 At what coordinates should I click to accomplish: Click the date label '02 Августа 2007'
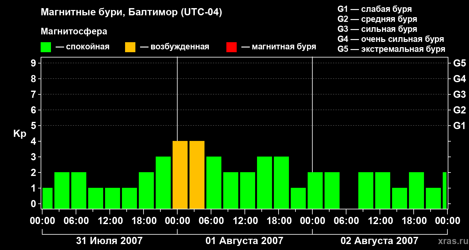pos(379,241)
